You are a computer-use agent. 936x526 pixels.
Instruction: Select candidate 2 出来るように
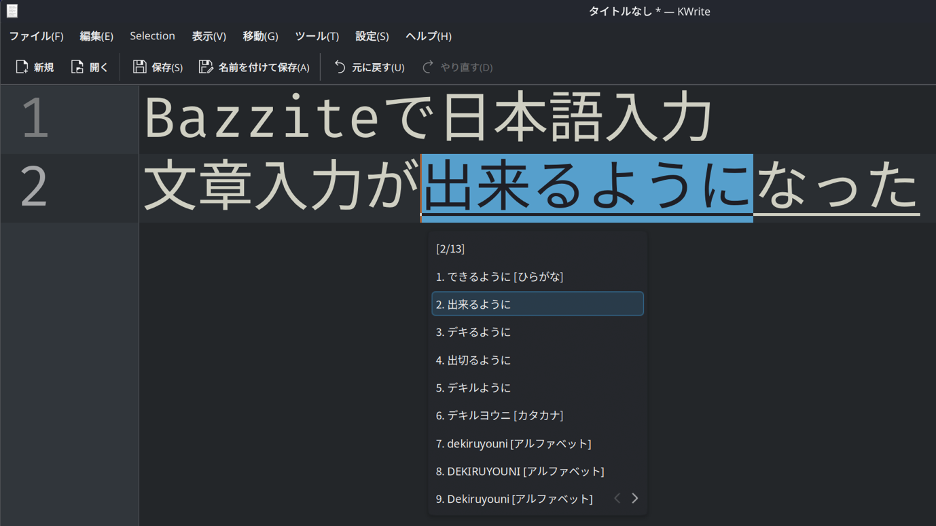tap(537, 304)
